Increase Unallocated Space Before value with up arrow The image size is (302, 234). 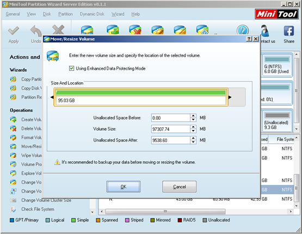pyautogui.click(x=193, y=116)
